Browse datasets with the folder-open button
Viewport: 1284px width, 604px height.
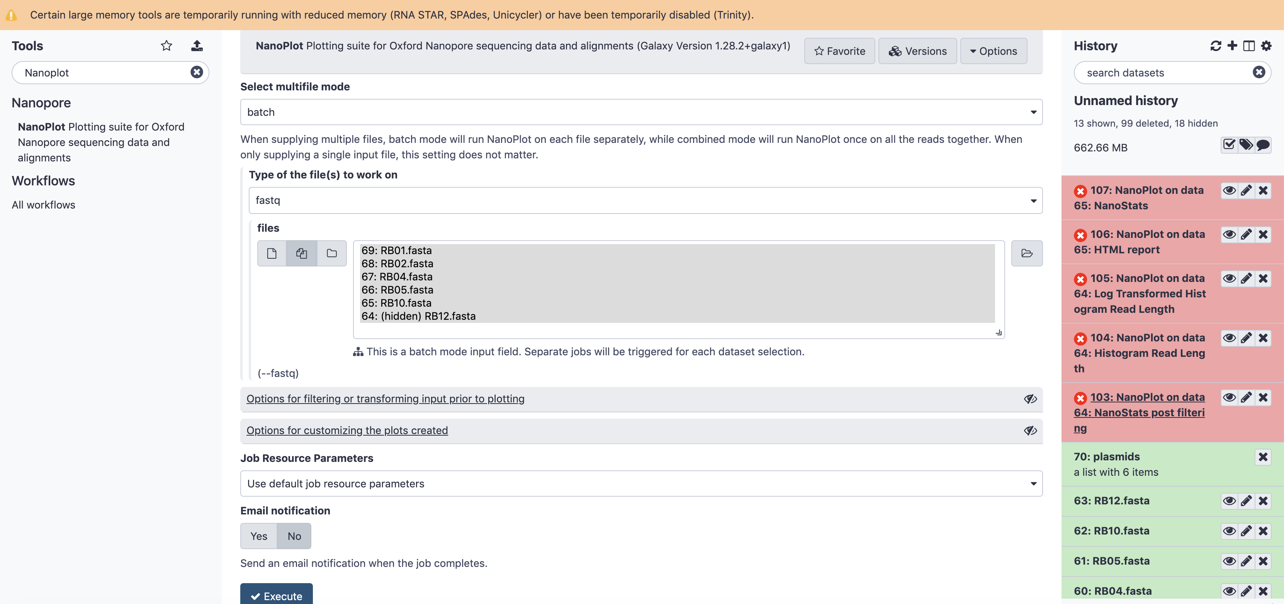pos(1027,253)
